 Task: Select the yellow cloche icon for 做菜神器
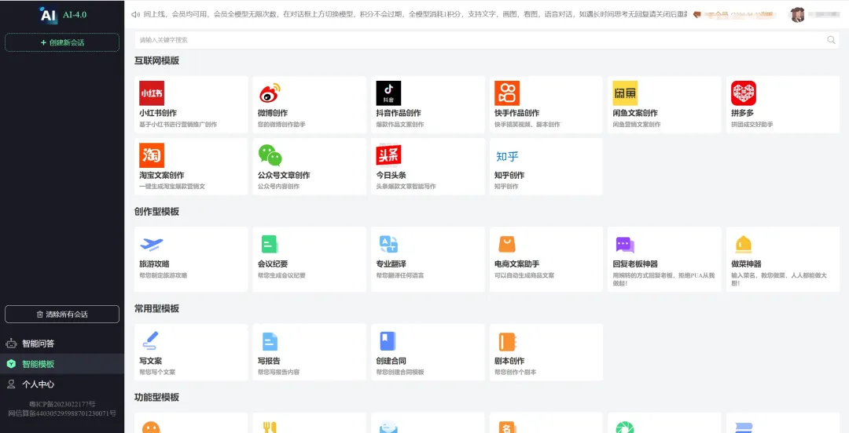(x=744, y=244)
